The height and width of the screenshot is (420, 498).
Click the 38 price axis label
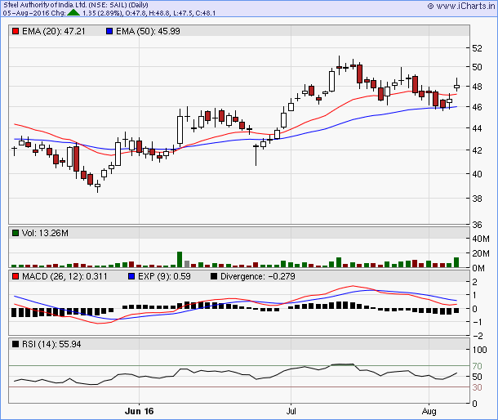(x=477, y=199)
